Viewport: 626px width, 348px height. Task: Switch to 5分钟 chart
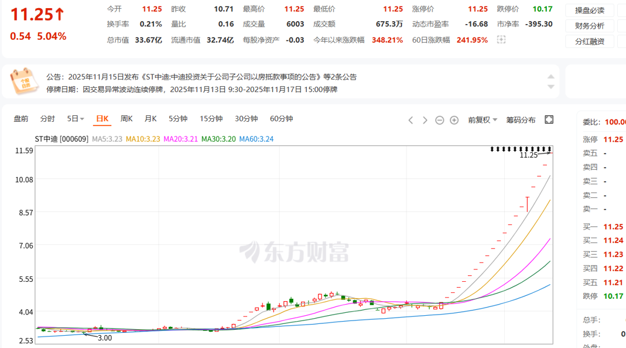pos(178,119)
